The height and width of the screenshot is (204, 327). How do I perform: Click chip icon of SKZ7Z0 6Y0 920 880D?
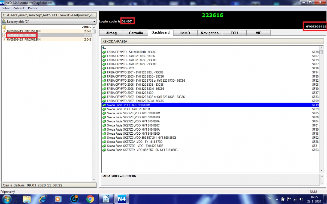[104, 117]
